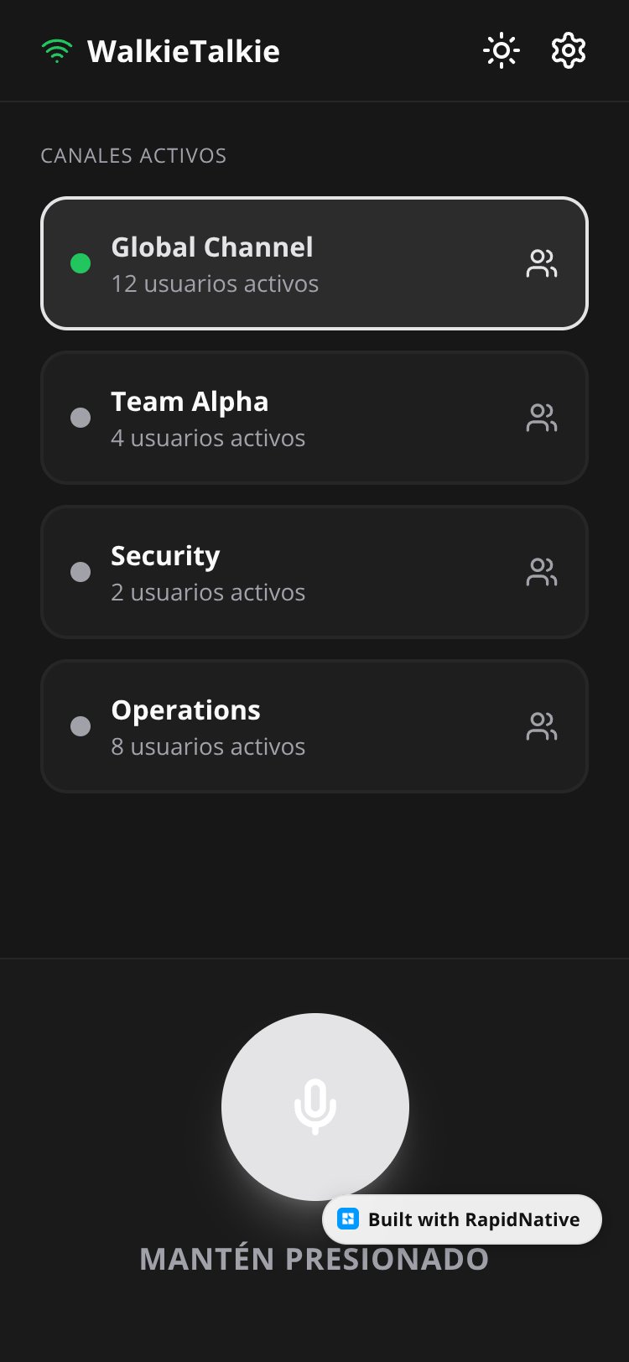
Task: Activate the Security channel status dot
Action: point(81,572)
